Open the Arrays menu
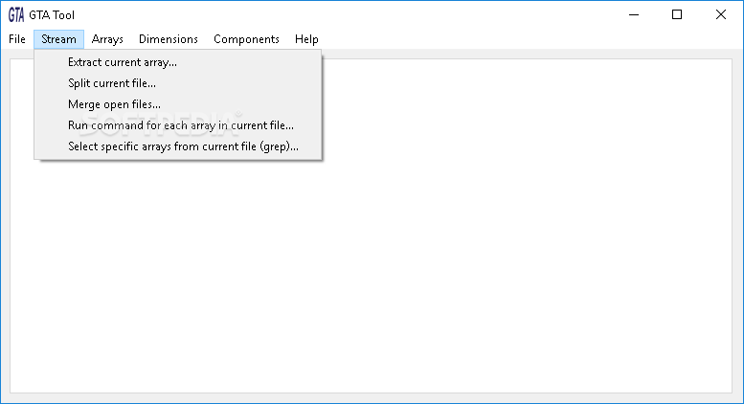Viewport: 744px width, 404px height. 107,39
